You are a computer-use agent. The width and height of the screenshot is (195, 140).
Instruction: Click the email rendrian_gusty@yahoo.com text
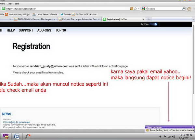click(49, 66)
